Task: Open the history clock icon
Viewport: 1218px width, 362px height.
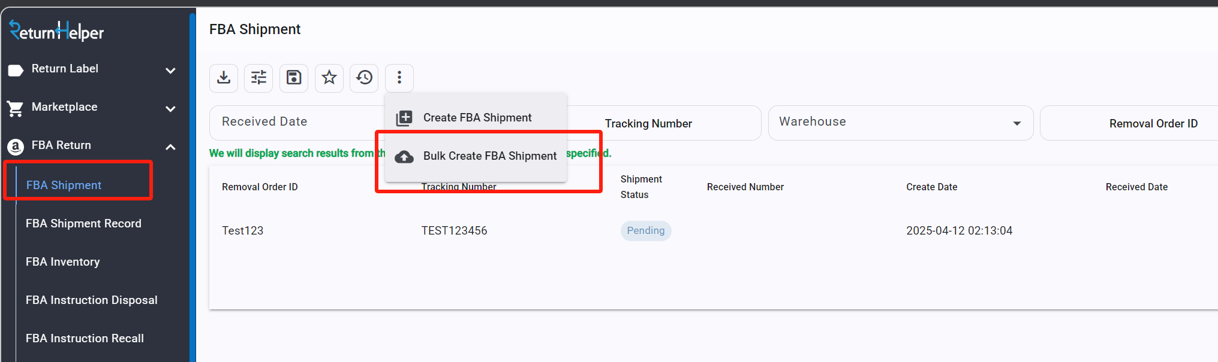Action: pos(364,78)
